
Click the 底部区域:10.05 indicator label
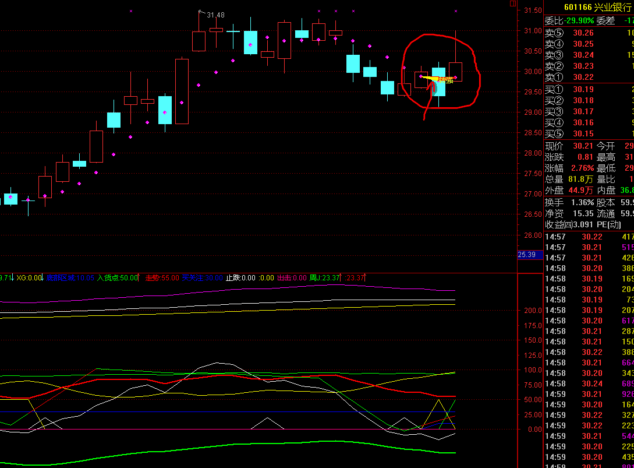tap(70, 278)
